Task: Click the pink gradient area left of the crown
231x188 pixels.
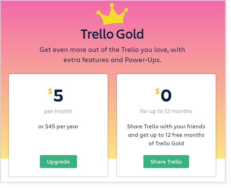Action: tap(44, 15)
